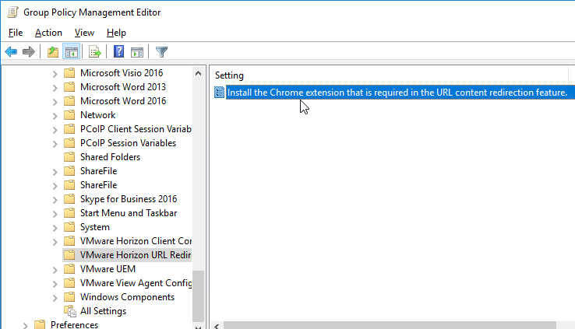The width and height of the screenshot is (575, 329).
Task: Click the tree pane vertical scrollbar thumb
Action: (198, 296)
